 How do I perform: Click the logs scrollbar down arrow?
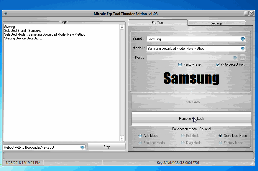tap(122, 138)
